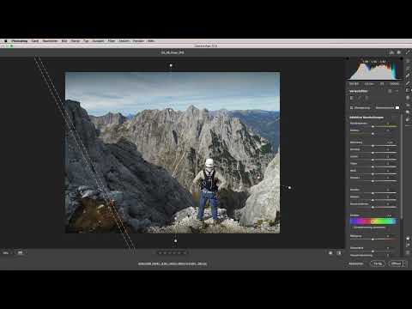Open the workflow options link below the photo
Viewport: 412px width, 309px height.
coord(173,264)
